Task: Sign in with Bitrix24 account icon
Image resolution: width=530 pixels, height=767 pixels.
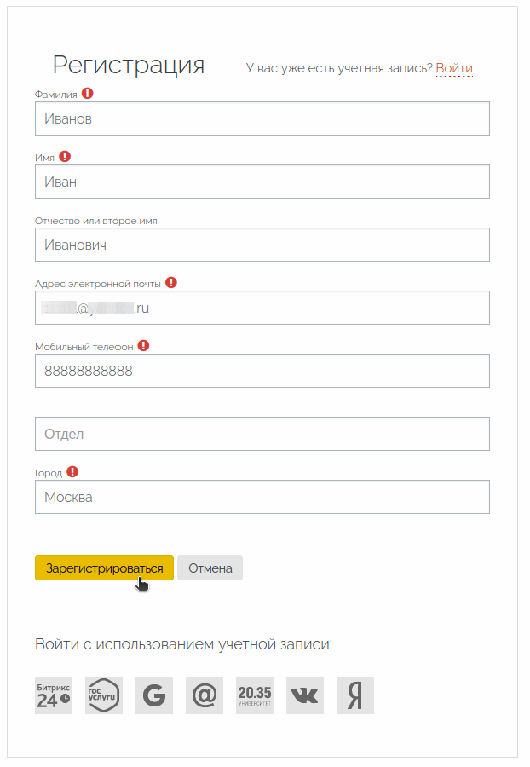Action: (54, 695)
